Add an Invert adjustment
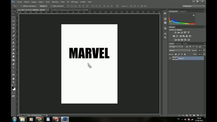217x122 pixels. click(176, 40)
